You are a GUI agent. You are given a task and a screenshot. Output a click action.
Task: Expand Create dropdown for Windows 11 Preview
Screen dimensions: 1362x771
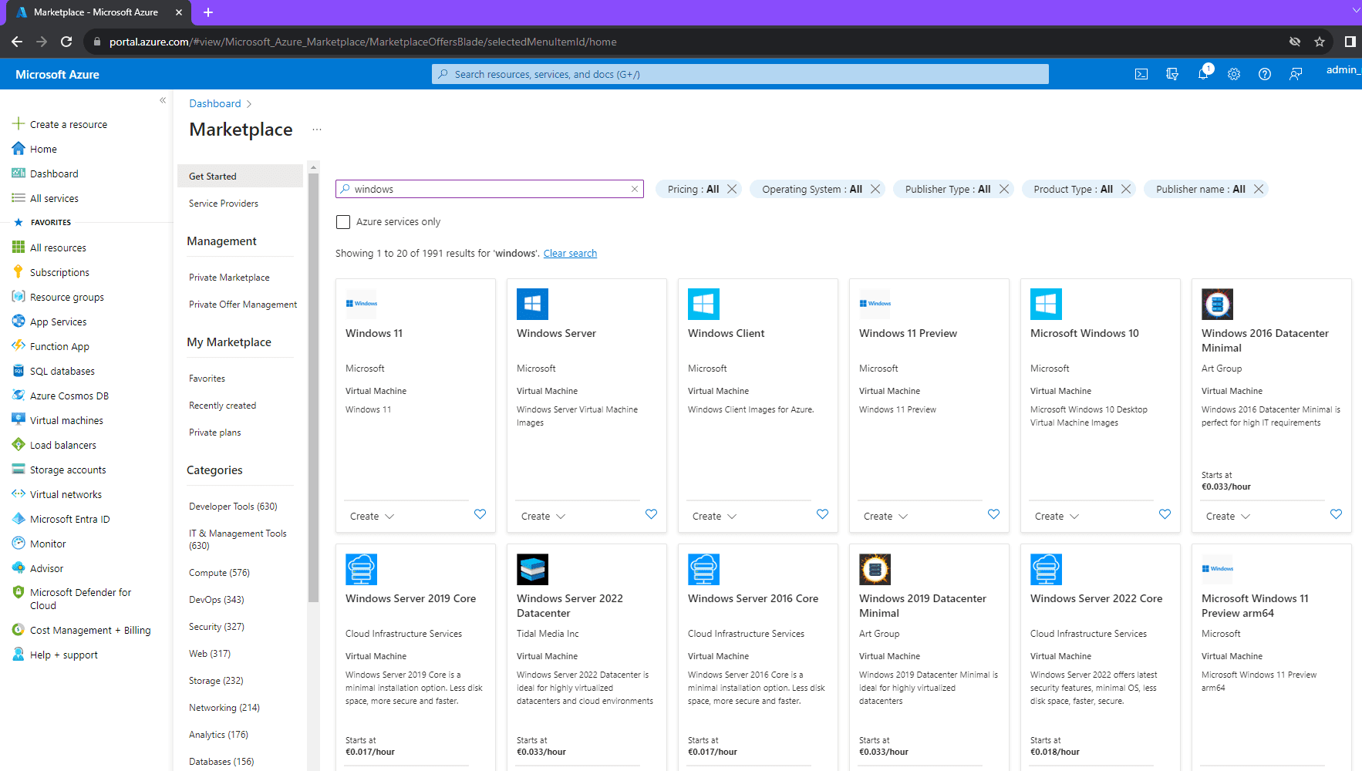point(885,517)
